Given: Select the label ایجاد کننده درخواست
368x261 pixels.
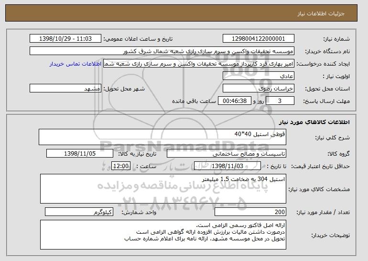Looking at the screenshot, I should (x=323, y=64).
